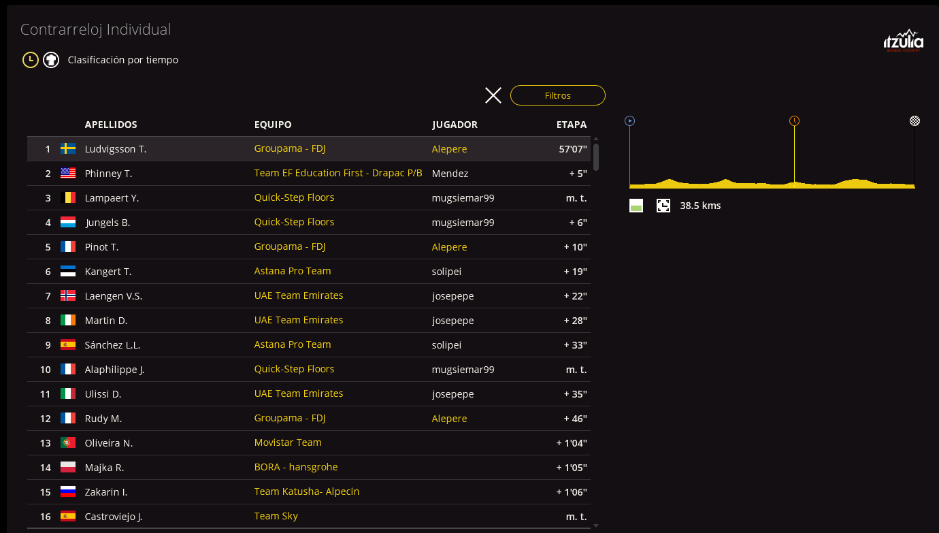Open Astana Pro Team link in Kangert row
The height and width of the screenshot is (533, 939).
point(293,271)
